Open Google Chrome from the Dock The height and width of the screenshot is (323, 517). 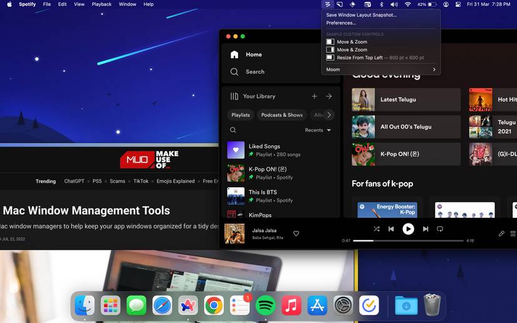[214, 305]
